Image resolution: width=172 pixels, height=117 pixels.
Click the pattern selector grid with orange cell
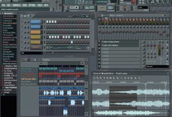(102, 8)
